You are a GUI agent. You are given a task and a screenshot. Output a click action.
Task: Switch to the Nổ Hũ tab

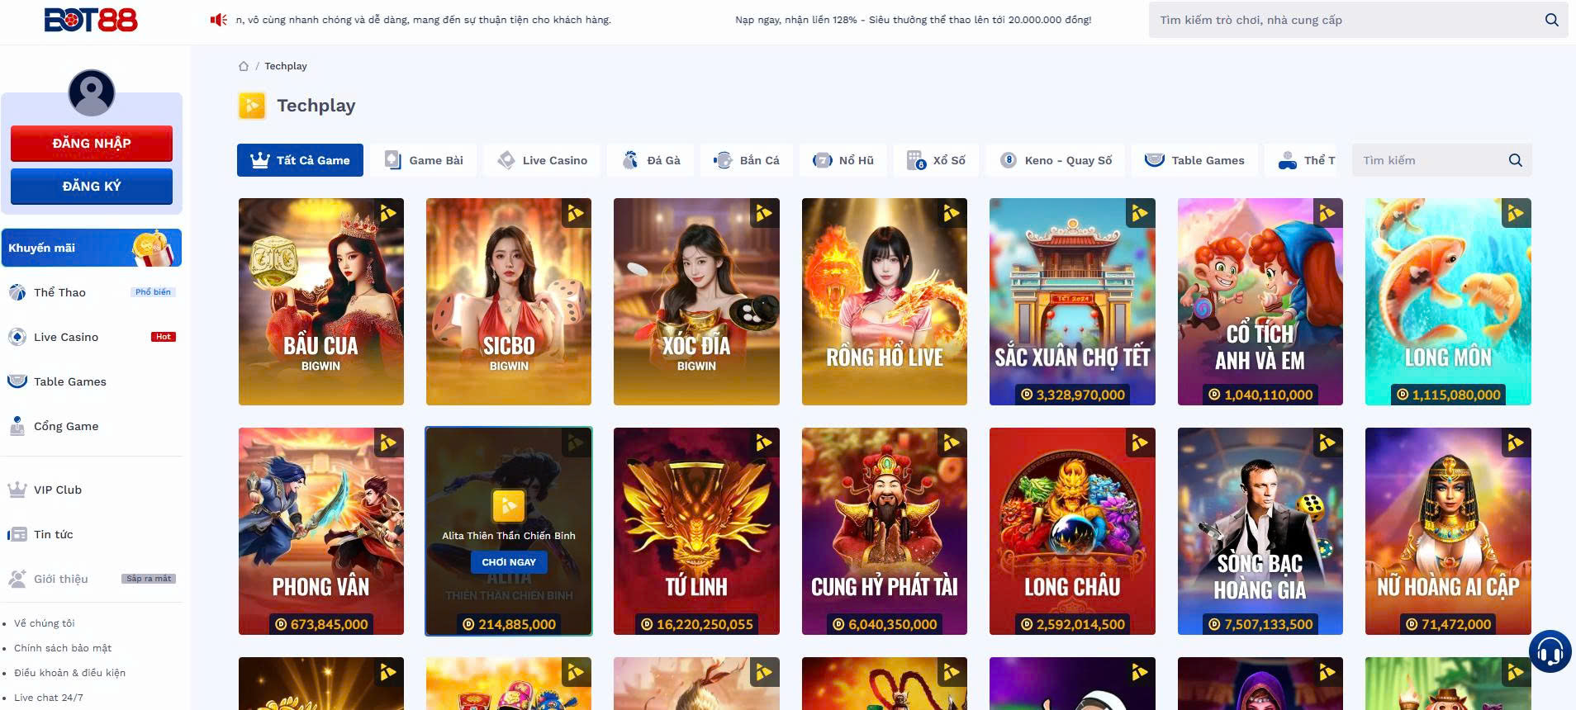(843, 160)
